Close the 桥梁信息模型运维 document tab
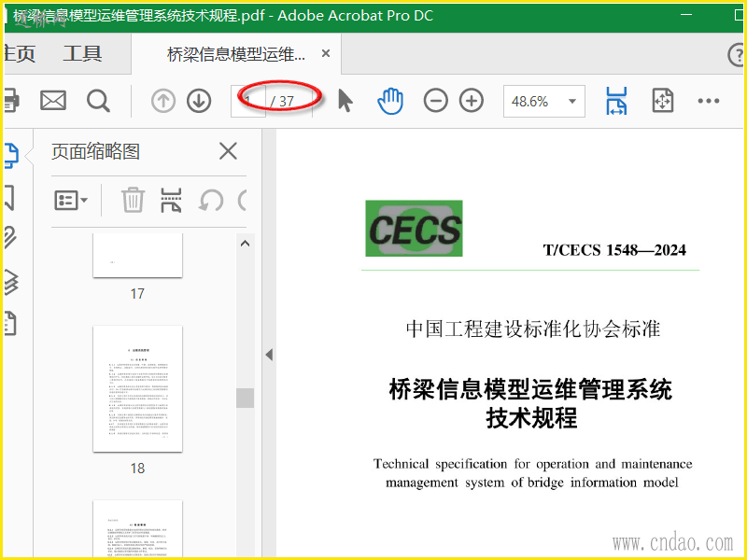The image size is (747, 560). pyautogui.click(x=326, y=53)
